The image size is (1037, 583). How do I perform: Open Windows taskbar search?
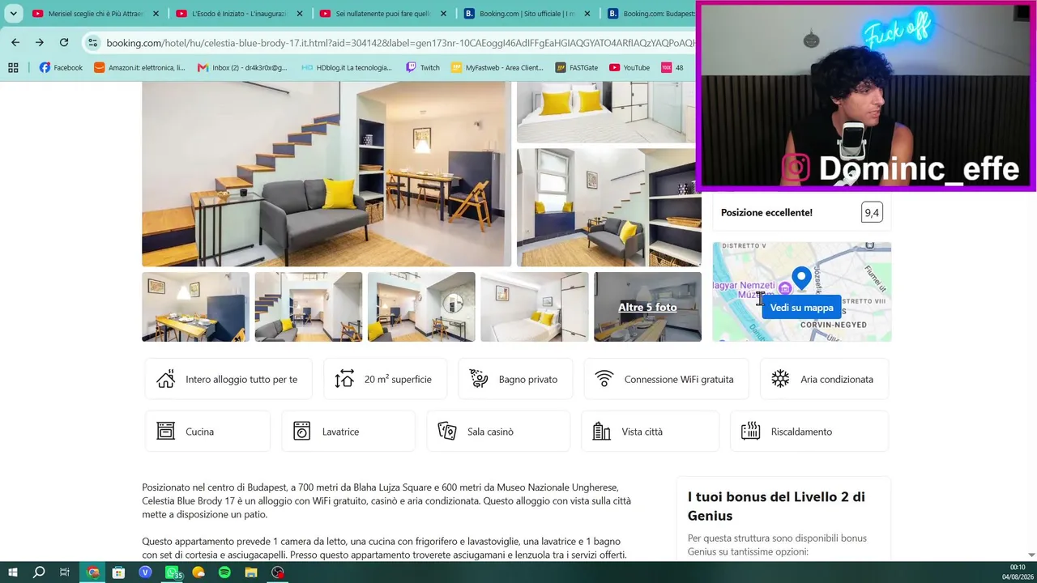coord(39,572)
